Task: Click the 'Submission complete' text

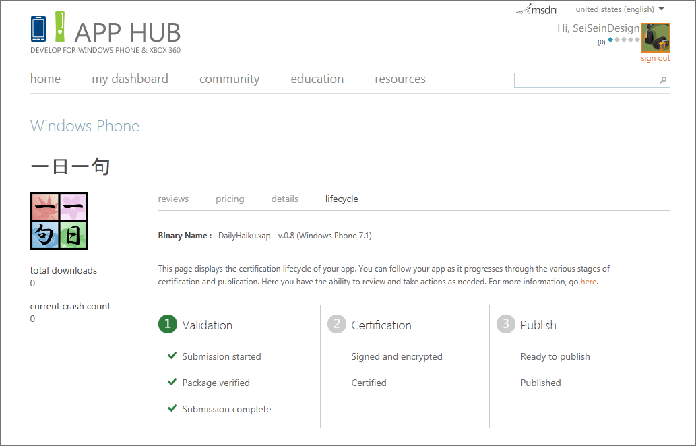Action: [x=226, y=409]
